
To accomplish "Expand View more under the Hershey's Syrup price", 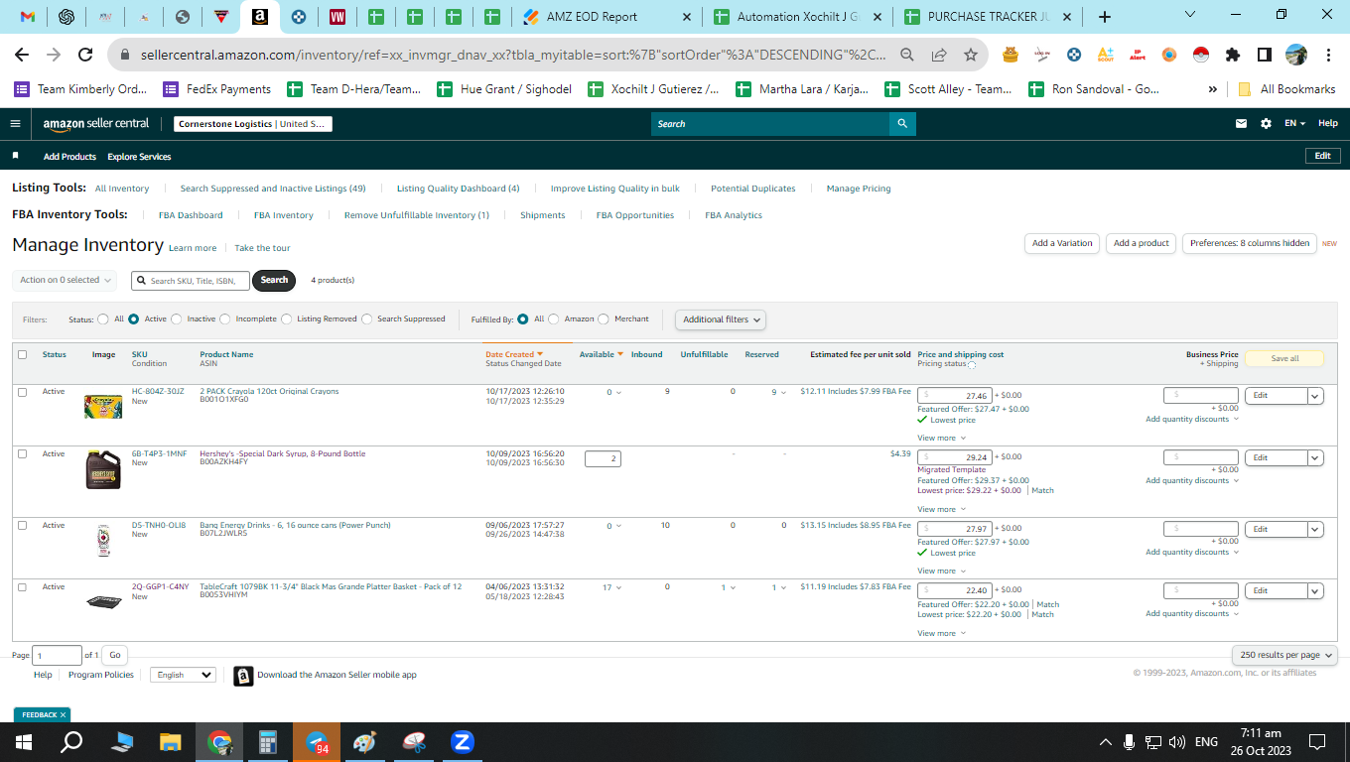I will (x=941, y=510).
